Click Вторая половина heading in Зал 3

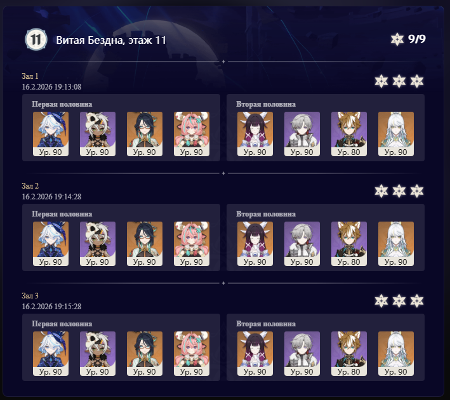coord(266,324)
